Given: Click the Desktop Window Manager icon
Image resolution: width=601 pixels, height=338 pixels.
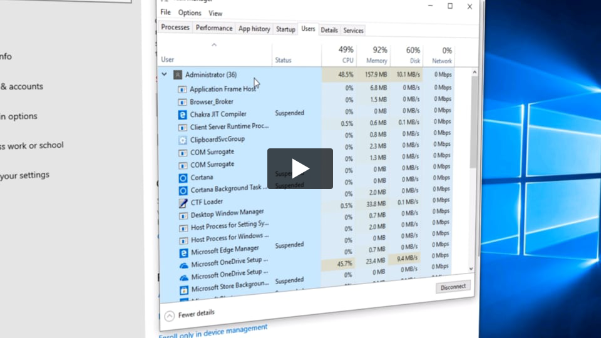Looking at the screenshot, I should tap(183, 215).
